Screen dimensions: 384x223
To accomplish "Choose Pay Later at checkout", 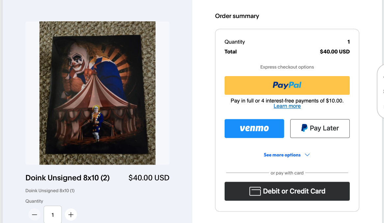I will (x=320, y=129).
